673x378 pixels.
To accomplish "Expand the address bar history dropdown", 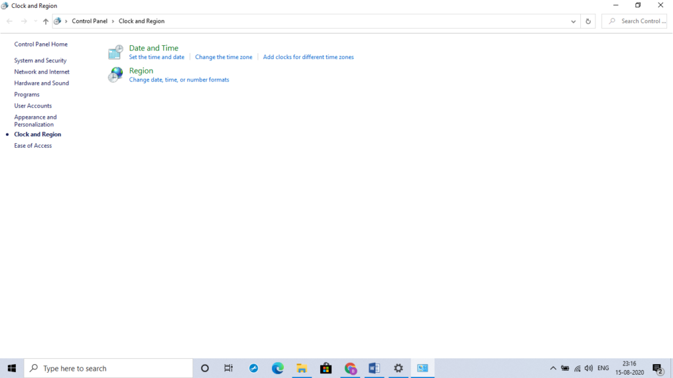I will click(x=574, y=21).
